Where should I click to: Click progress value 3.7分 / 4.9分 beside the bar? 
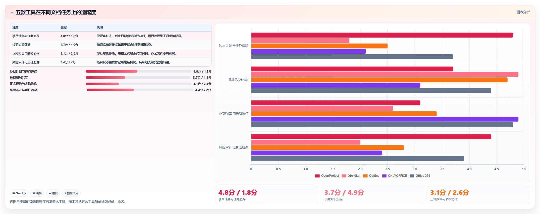click(202, 78)
